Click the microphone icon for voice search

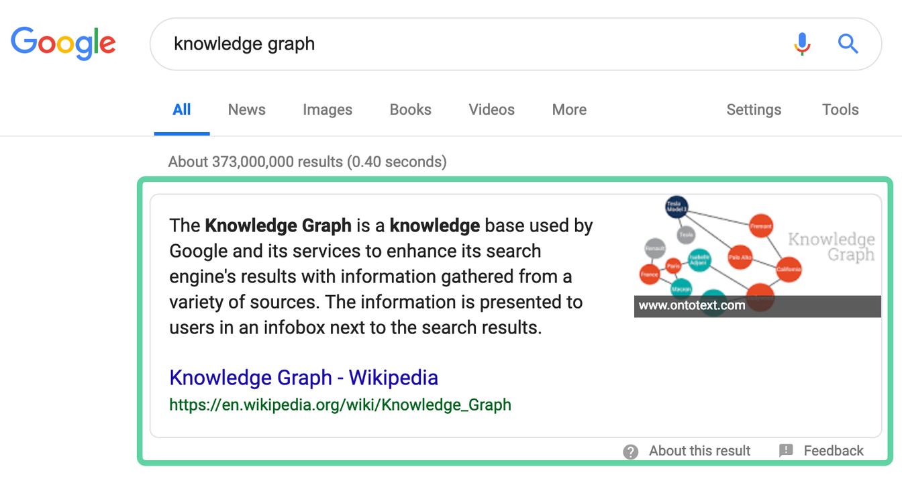pos(802,44)
